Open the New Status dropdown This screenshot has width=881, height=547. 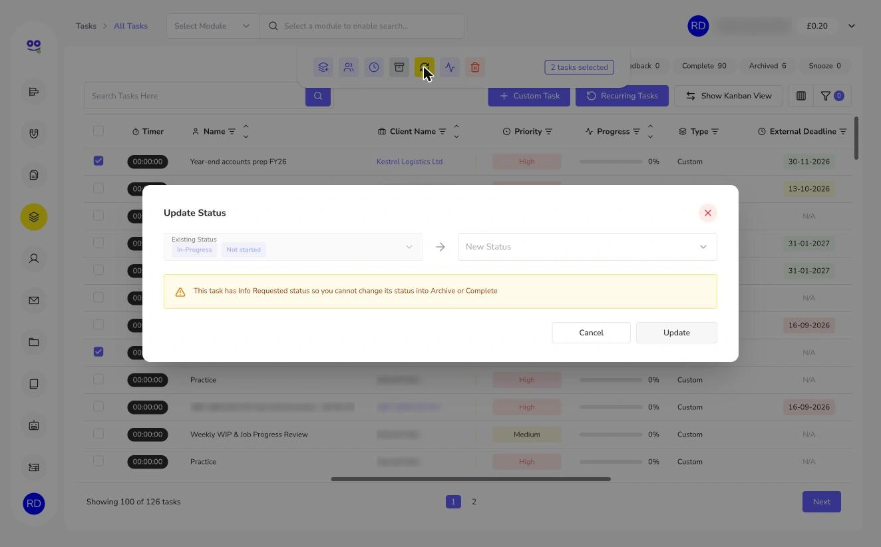coord(588,247)
